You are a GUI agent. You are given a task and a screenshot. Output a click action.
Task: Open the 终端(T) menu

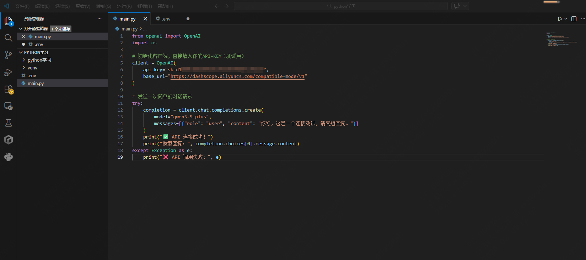click(145, 6)
